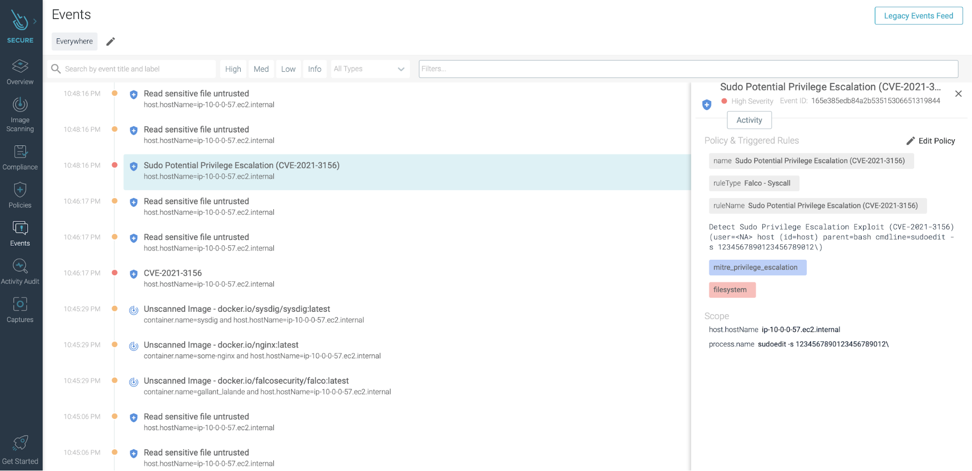Open the Overview section
Screen dimensions: 972x471
pos(20,72)
